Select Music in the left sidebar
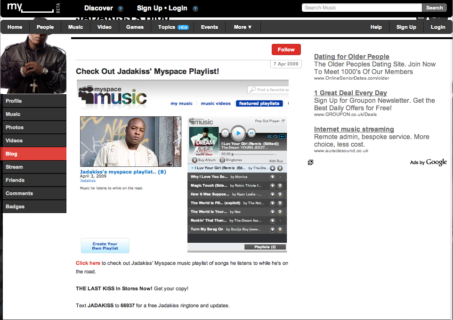This screenshot has width=453, height=320. click(34, 114)
